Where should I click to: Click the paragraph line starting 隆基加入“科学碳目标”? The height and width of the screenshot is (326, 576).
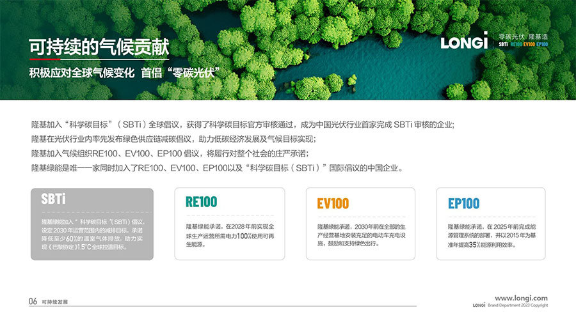243,125
